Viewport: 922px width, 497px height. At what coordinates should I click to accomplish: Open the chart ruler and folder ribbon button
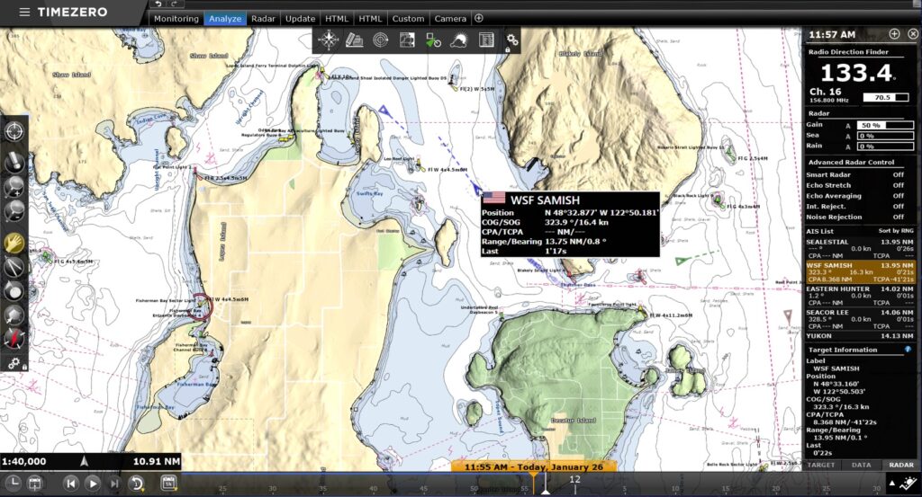click(354, 40)
